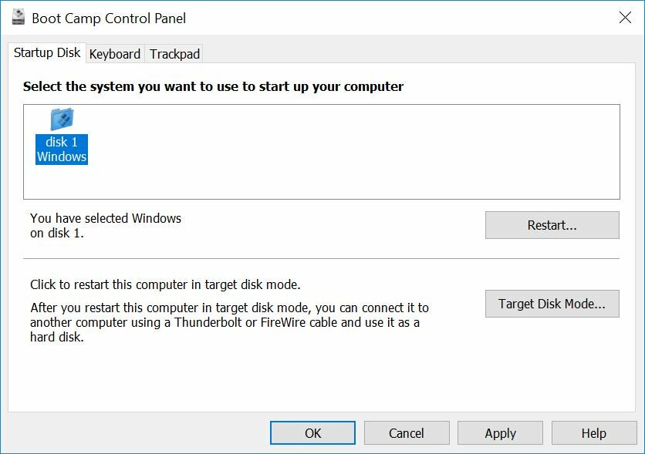Go to the Trackpad tab
The image size is (645, 454).
(x=174, y=54)
